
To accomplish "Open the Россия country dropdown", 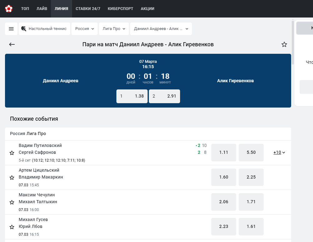I will 85,29.
